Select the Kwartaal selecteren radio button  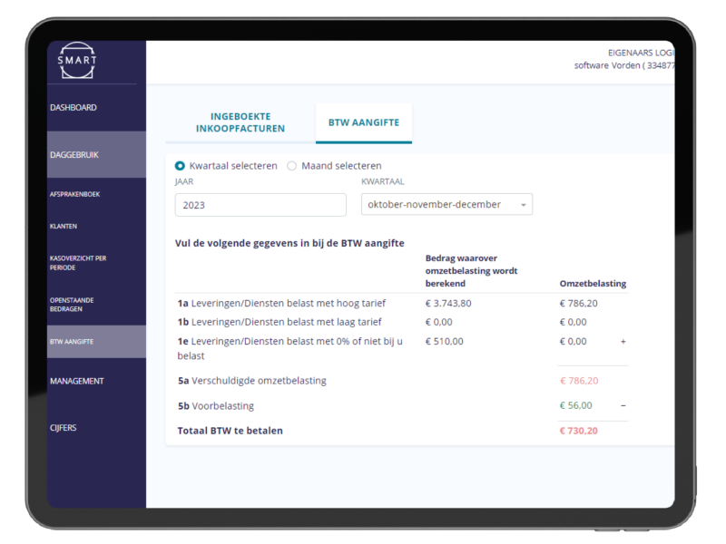(x=180, y=166)
